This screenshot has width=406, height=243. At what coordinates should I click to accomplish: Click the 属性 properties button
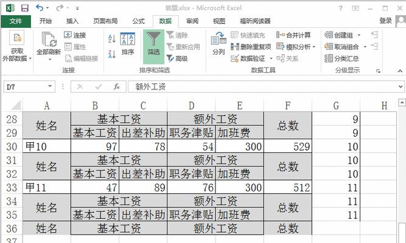click(75, 47)
